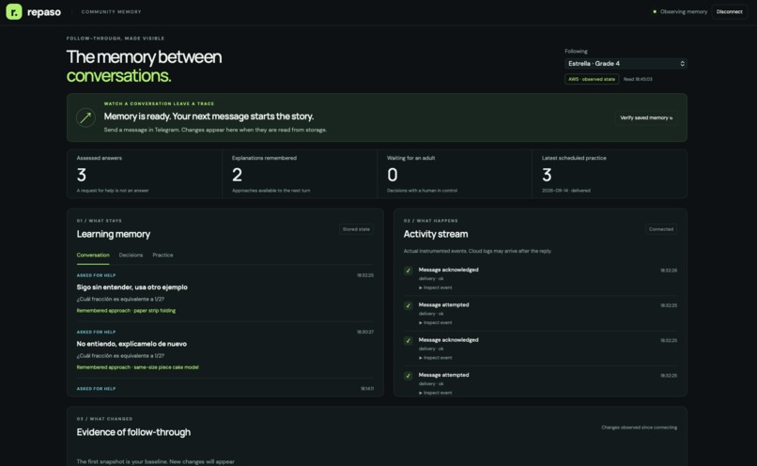Click 'A request for help is not an answer'

coord(113,191)
